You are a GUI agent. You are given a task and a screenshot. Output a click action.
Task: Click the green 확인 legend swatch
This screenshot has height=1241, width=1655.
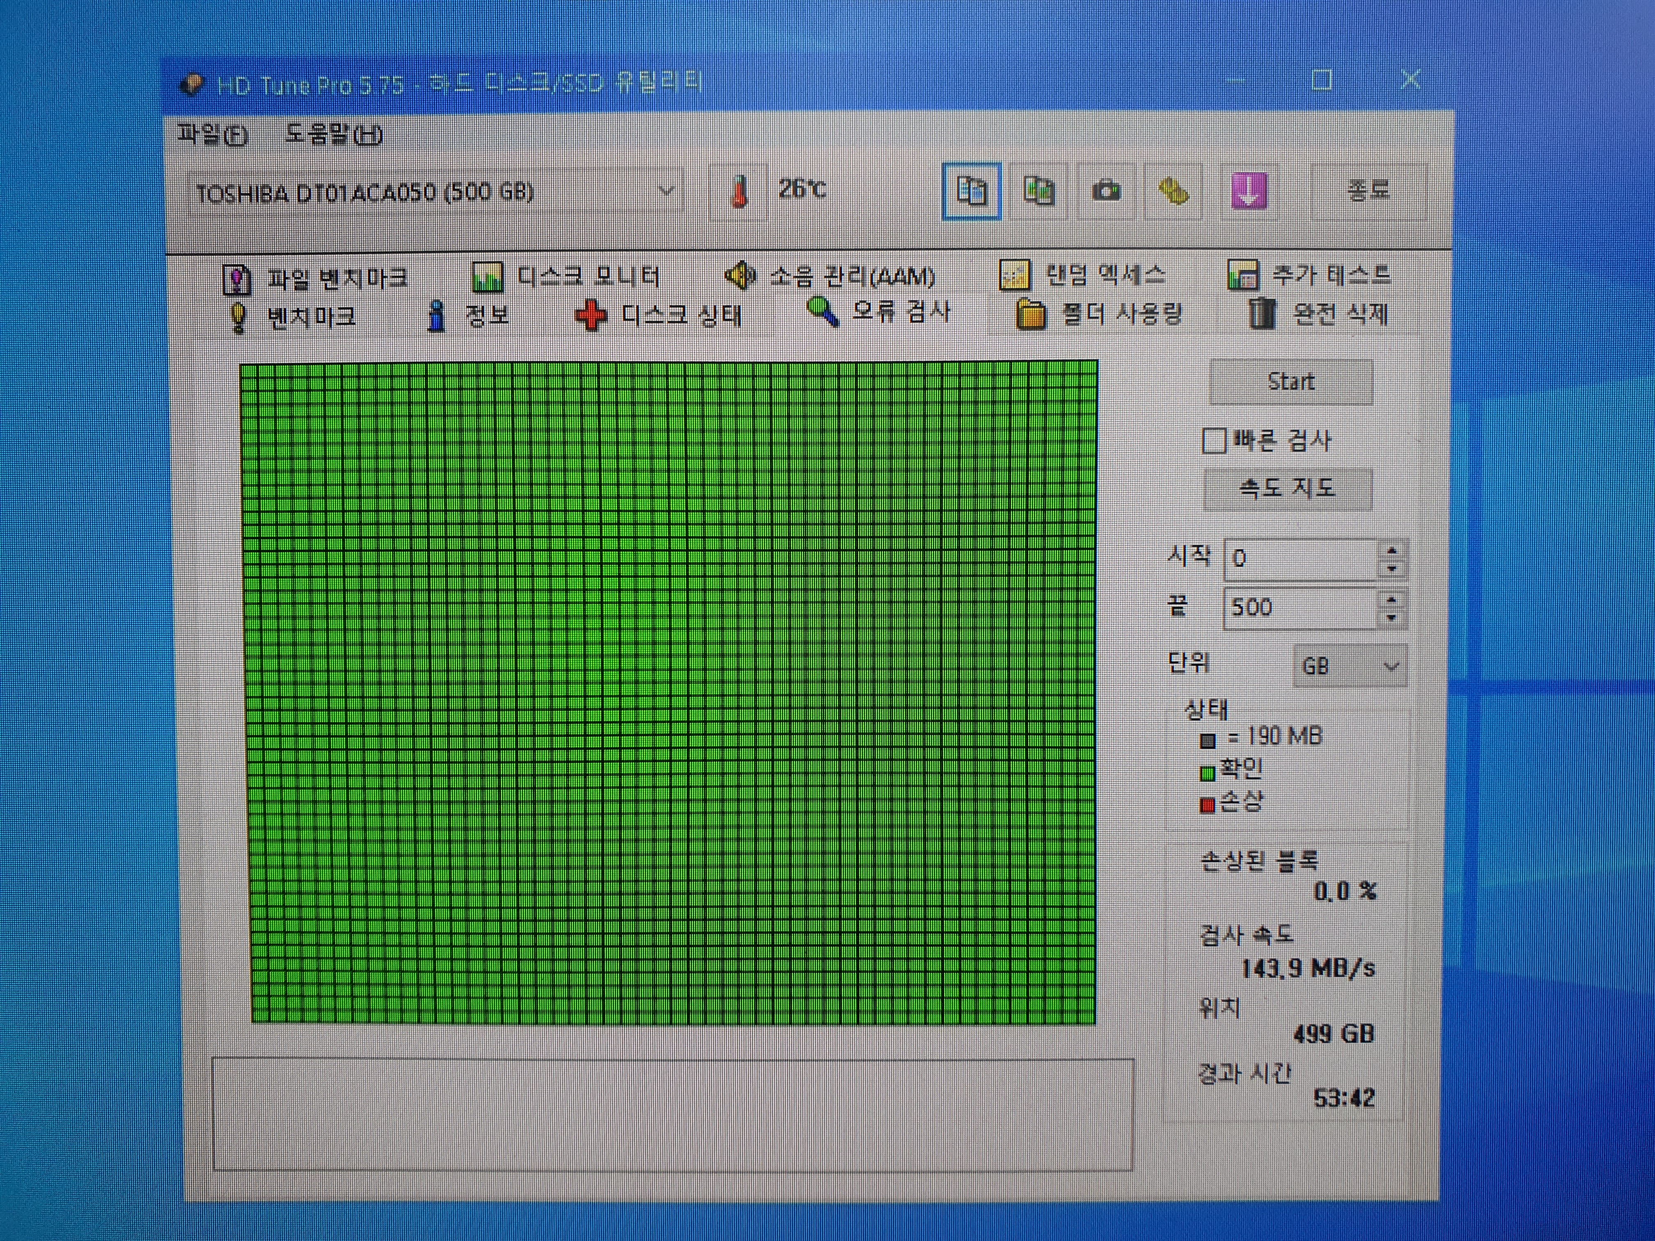1207,773
